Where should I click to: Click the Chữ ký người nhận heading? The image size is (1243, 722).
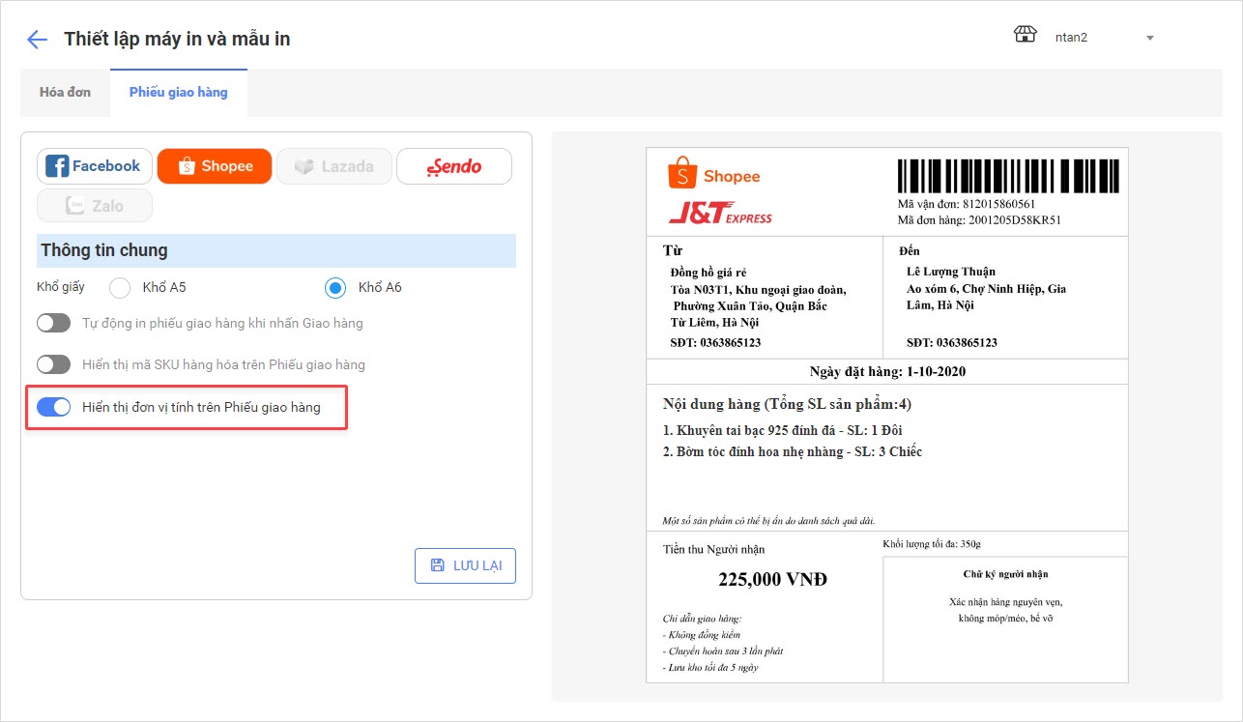[1006, 574]
